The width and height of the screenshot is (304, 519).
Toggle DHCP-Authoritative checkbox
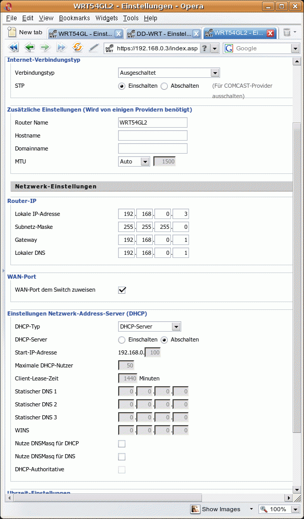point(122,469)
